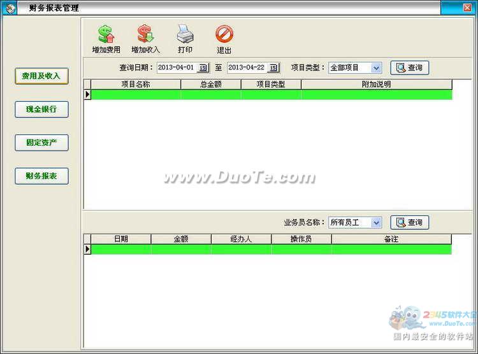This screenshot has width=478, height=354.
Task: Open calendar picker for start date 2013-04-01
Action: pyautogui.click(x=203, y=67)
